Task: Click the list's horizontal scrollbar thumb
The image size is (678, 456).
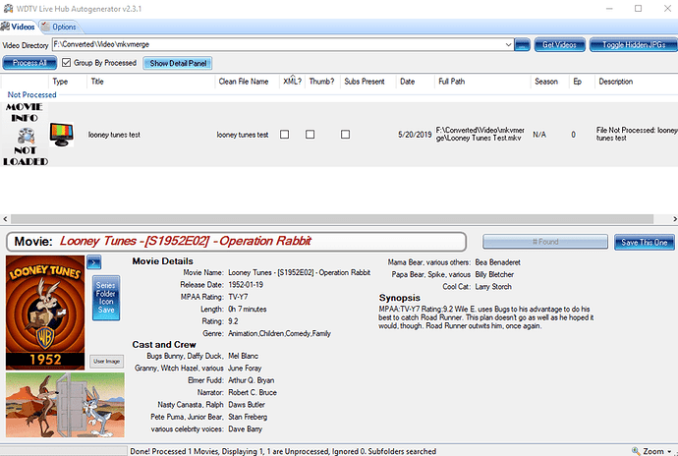Action: [x=332, y=219]
